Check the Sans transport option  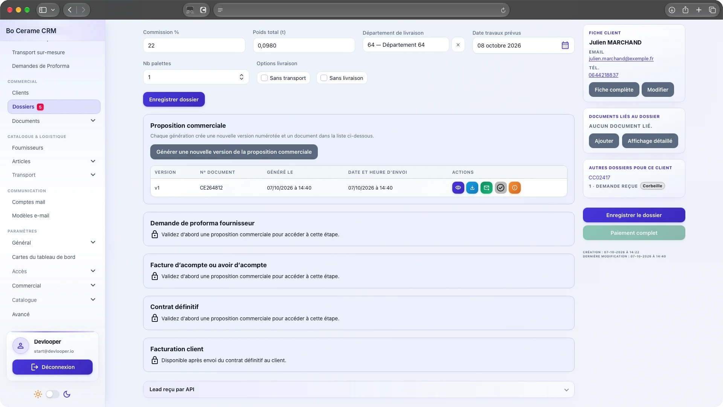coord(264,78)
